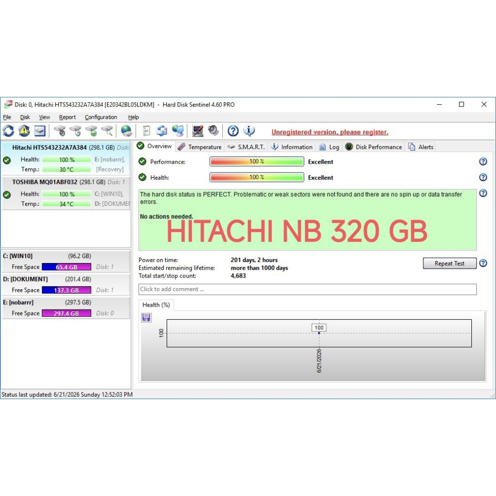Click the Health 100 % gradient bar in Overview
This screenshot has height=496, width=496.
coord(257,177)
